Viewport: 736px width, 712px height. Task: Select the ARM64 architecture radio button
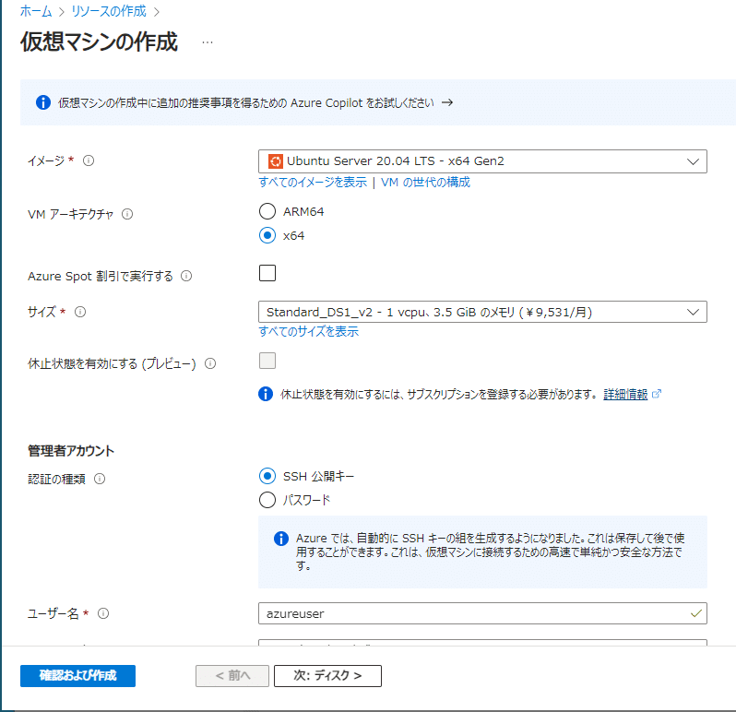click(267, 211)
